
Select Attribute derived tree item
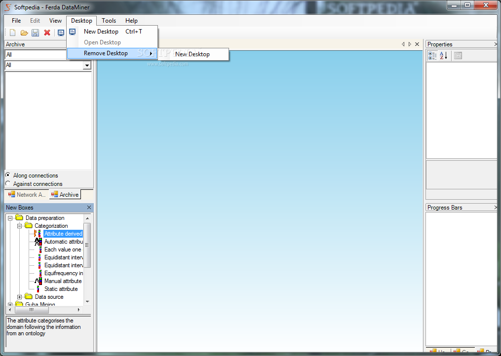coord(63,234)
